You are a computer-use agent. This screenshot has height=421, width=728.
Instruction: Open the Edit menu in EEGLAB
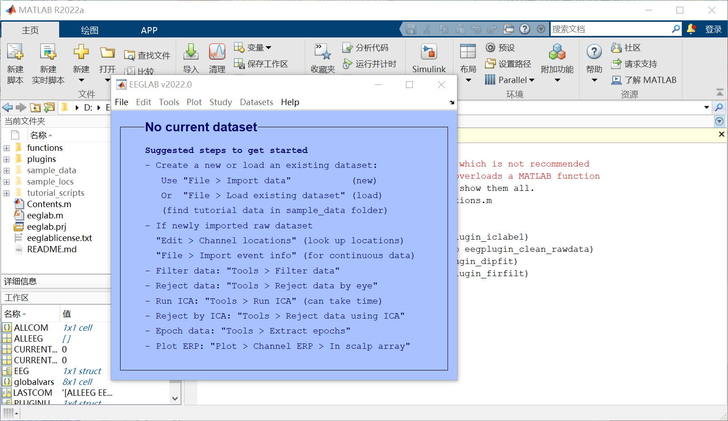coord(144,102)
